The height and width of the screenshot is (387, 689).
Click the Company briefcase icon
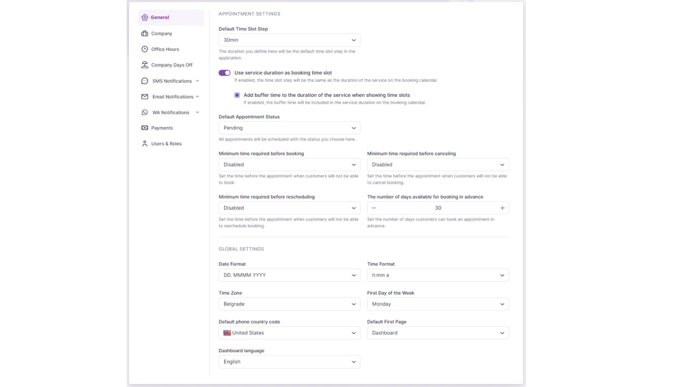click(x=145, y=33)
